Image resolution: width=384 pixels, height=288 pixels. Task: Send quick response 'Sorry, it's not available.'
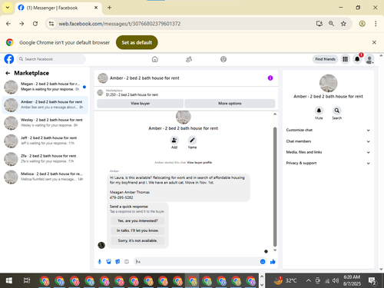137,240
